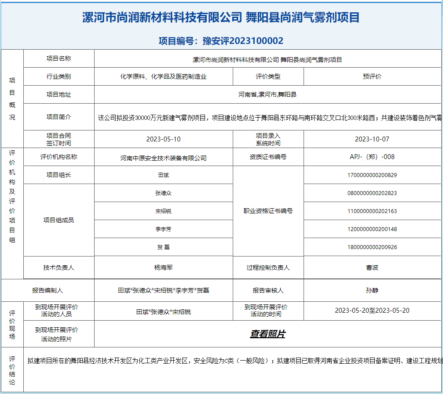Image resolution: width=443 pixels, height=394 pixels.
Task: Select system entry date 2023-10-07
Action: tap(372, 139)
